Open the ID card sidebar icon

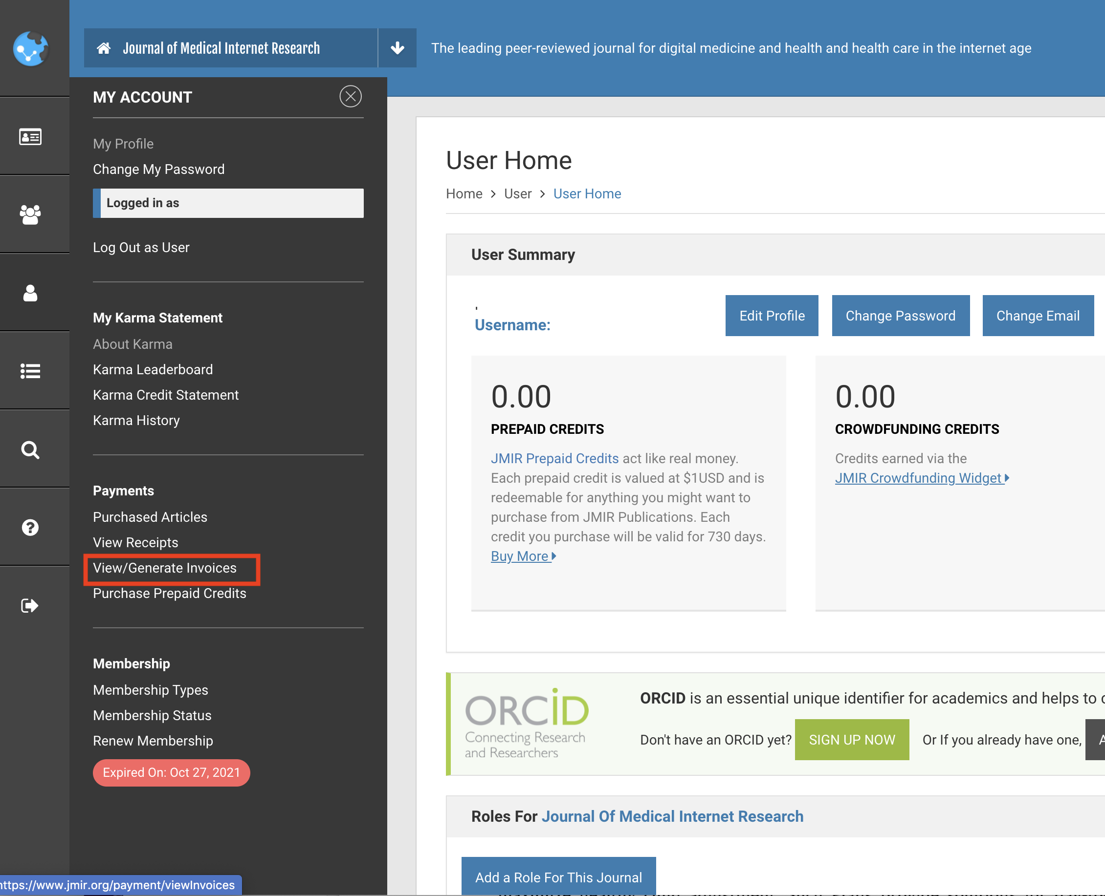pos(30,137)
